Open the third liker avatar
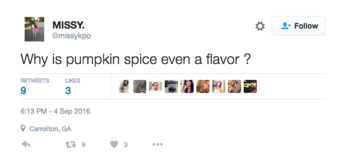This screenshot has height=165, width=345. pos(155,86)
